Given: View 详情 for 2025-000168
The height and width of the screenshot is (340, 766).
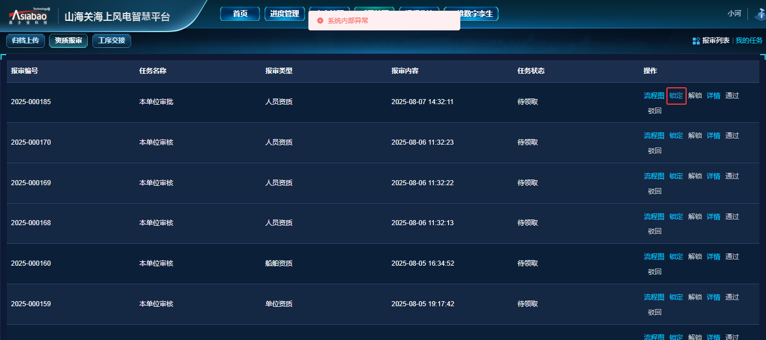Looking at the screenshot, I should point(714,217).
